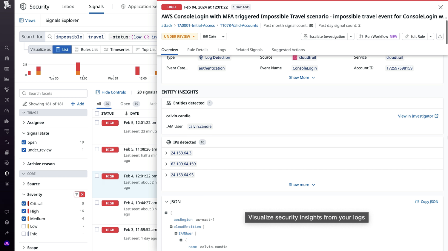The width and height of the screenshot is (448, 251).
Task: Clear the Severity facet filter with X
Action: [82, 194]
